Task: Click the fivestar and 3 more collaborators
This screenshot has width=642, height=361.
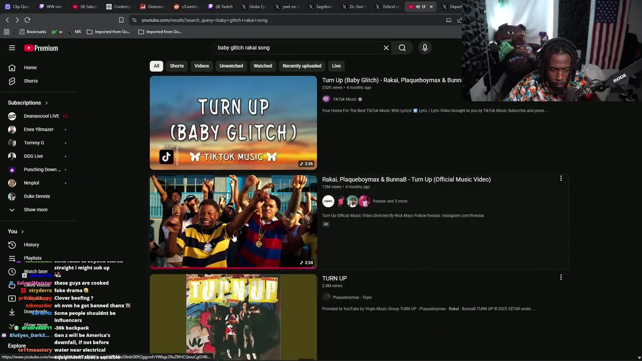Action: coord(390,201)
